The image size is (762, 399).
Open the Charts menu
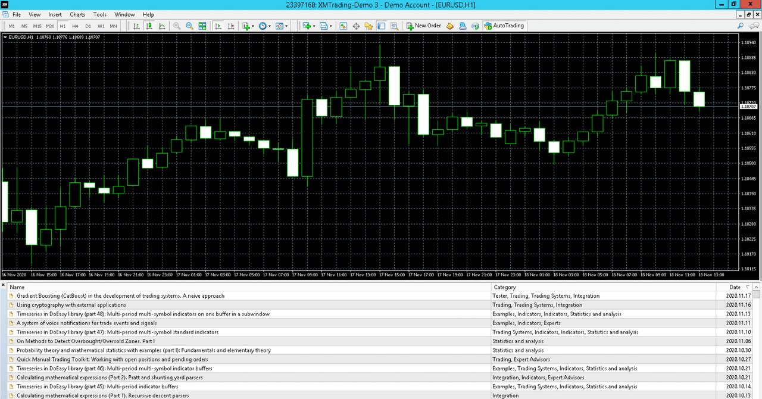click(77, 14)
